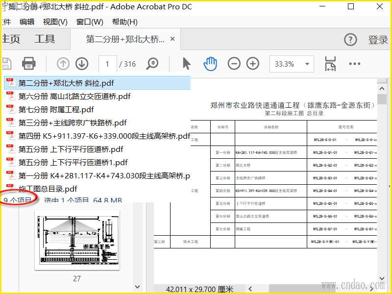Open the find text magnifier tool
Viewport: 392px width, 294px height.
pyautogui.click(x=152, y=64)
